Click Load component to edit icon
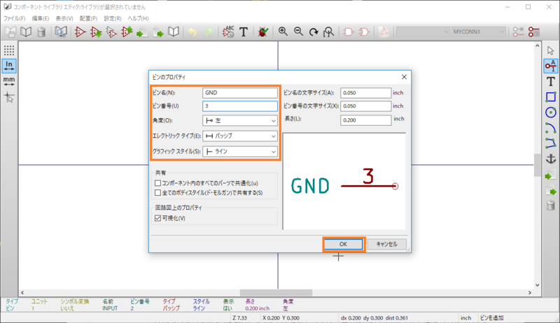Screen dimensions: 560x323 tap(96, 31)
